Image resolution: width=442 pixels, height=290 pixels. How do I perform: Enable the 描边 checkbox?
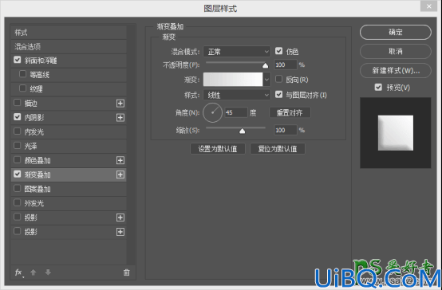(18, 103)
